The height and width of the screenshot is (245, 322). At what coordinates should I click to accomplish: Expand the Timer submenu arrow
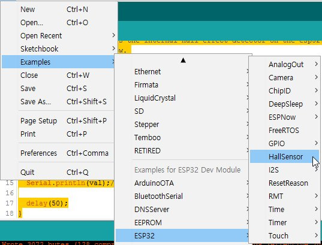(316, 222)
